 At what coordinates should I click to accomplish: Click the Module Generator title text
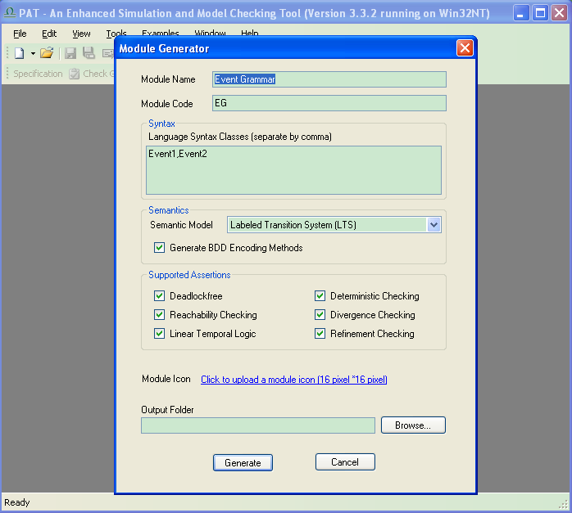164,48
